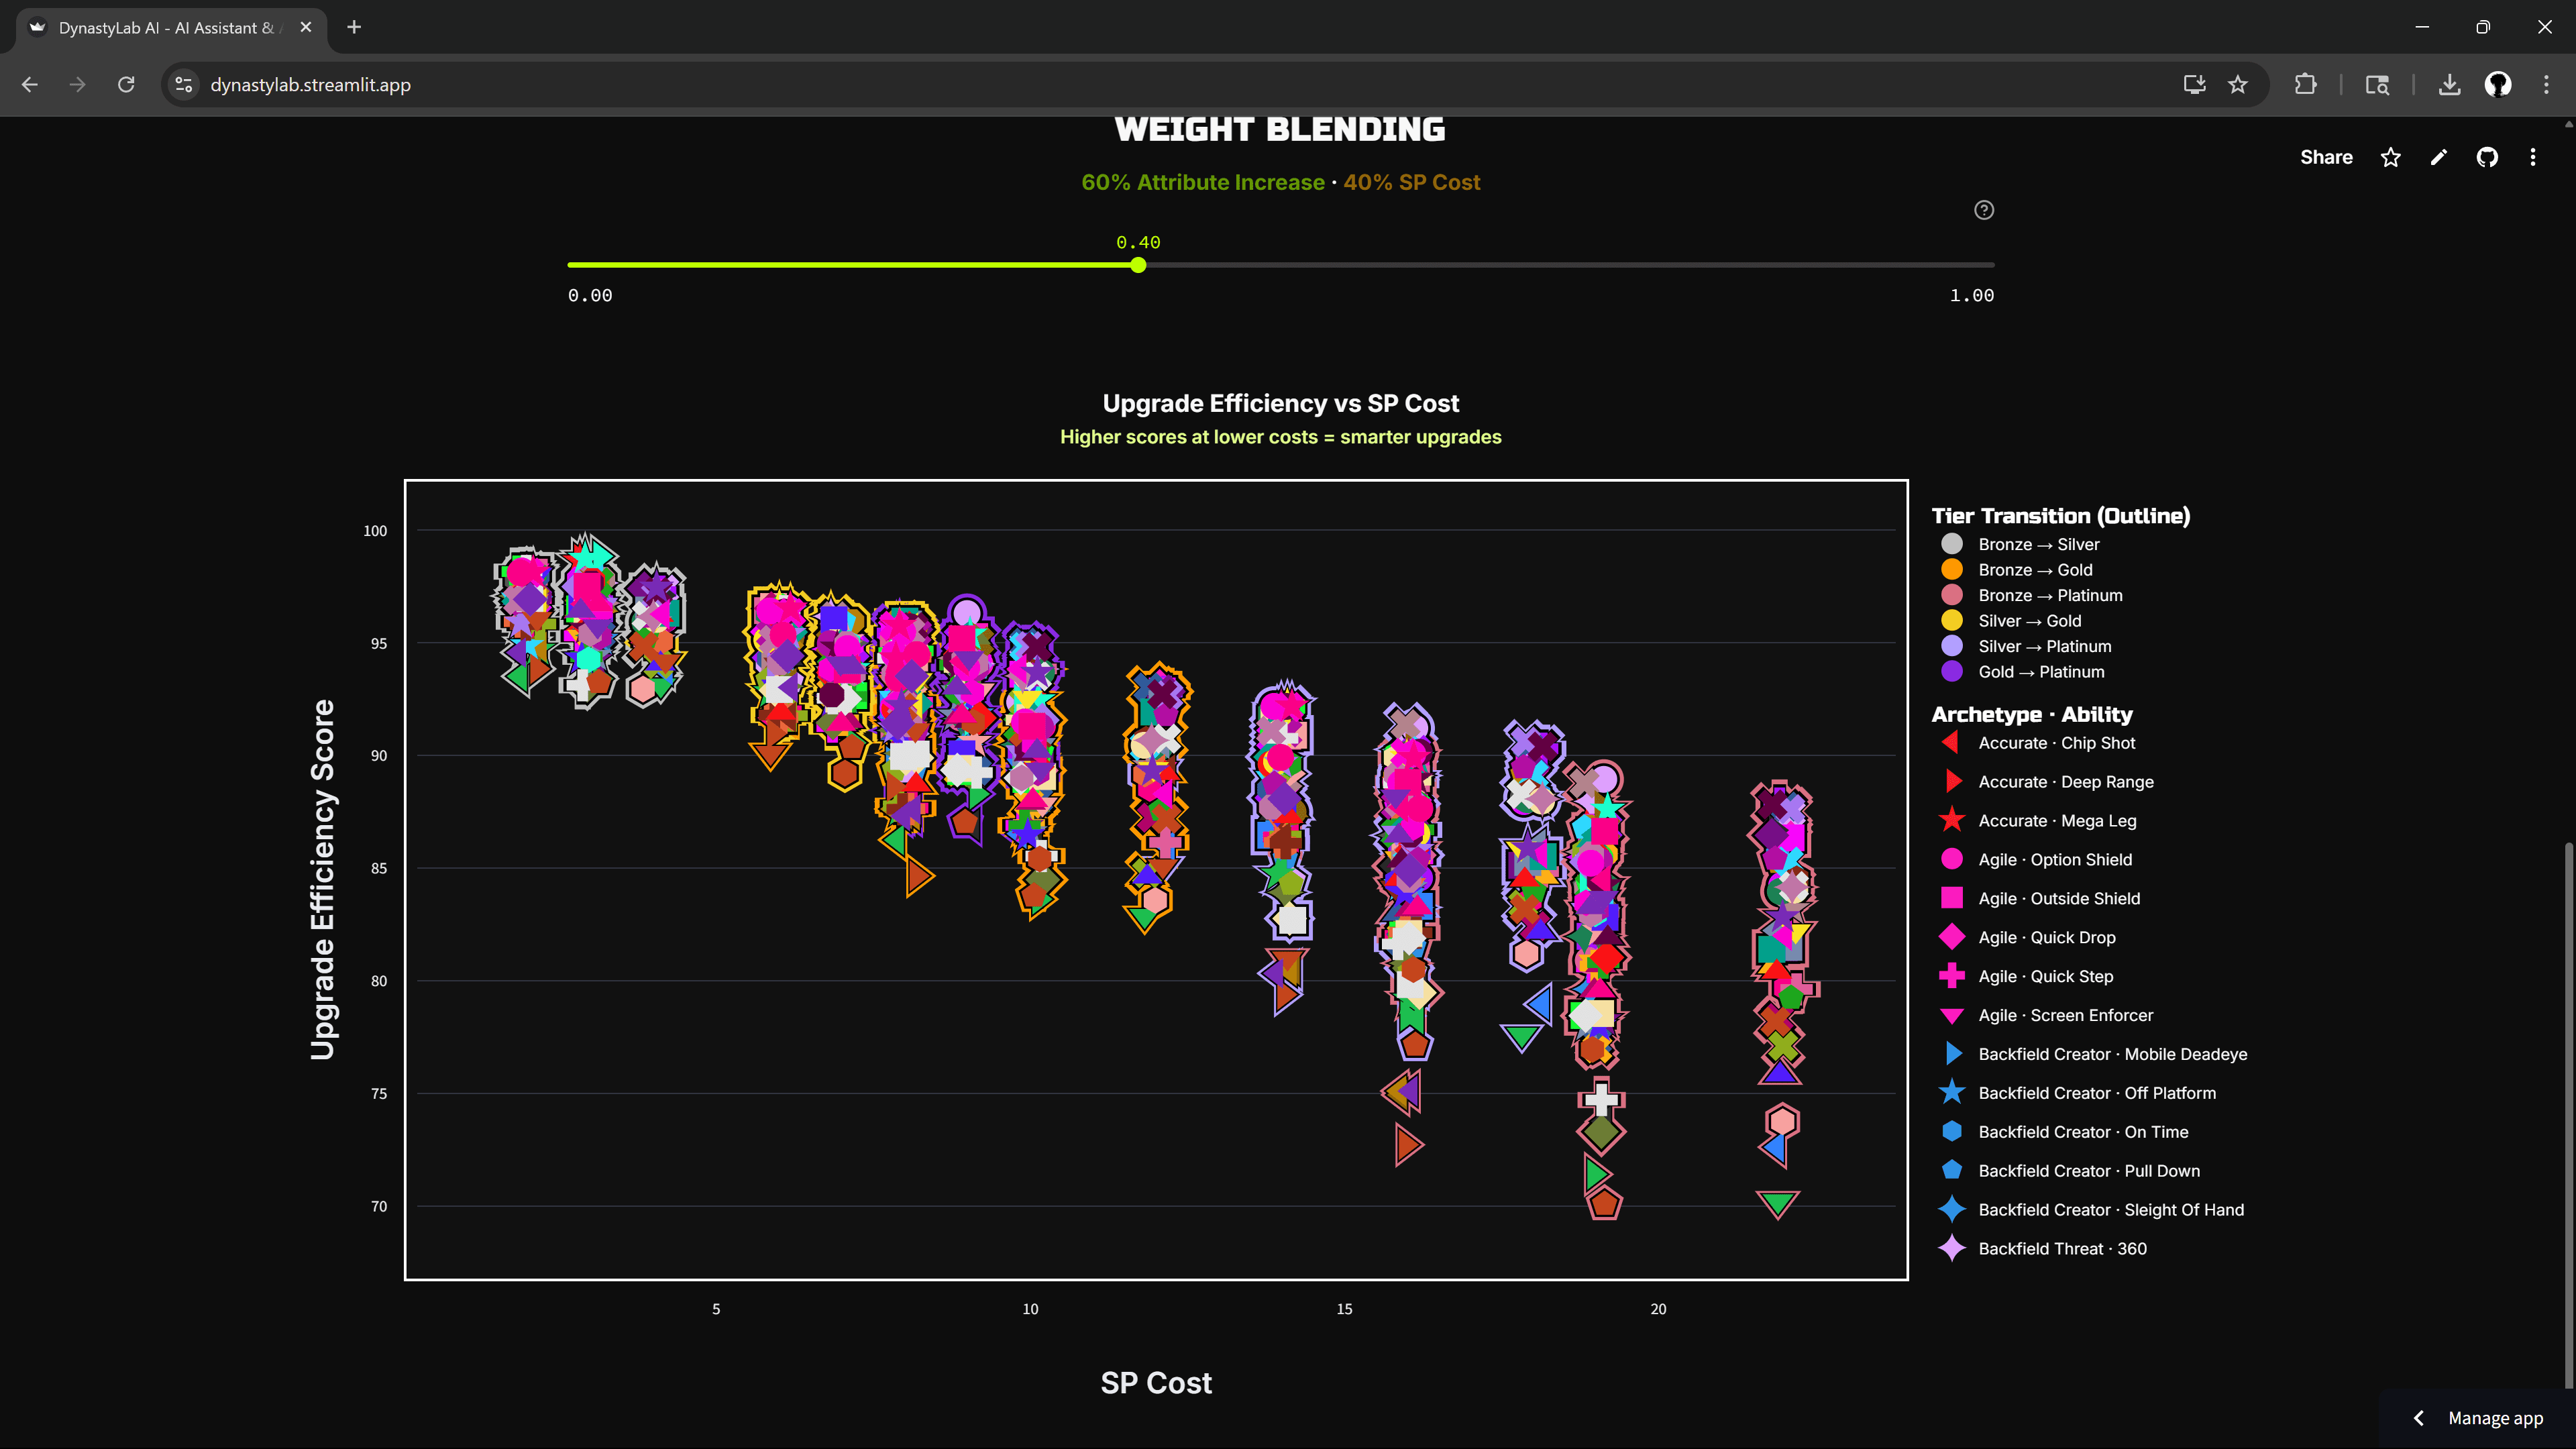2576x1449 pixels.
Task: Select the DynastyLab AI browser tab
Action: coord(171,28)
